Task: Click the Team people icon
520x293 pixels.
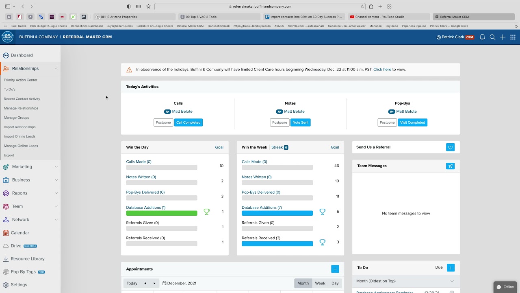Action: [x=6, y=206]
